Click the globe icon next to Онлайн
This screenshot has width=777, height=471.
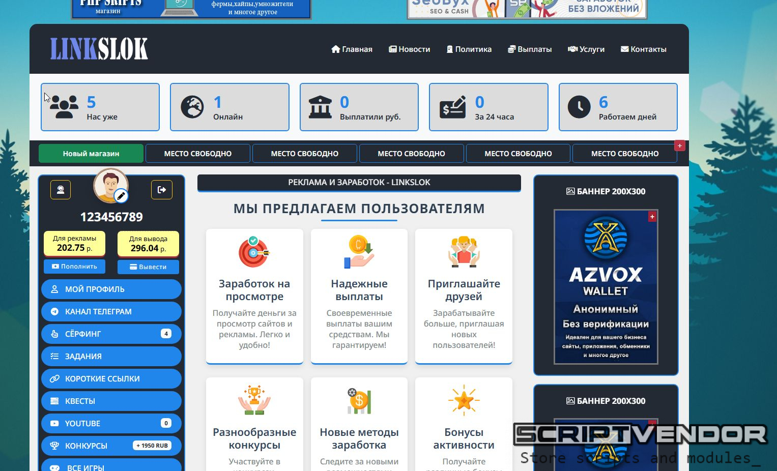point(192,107)
